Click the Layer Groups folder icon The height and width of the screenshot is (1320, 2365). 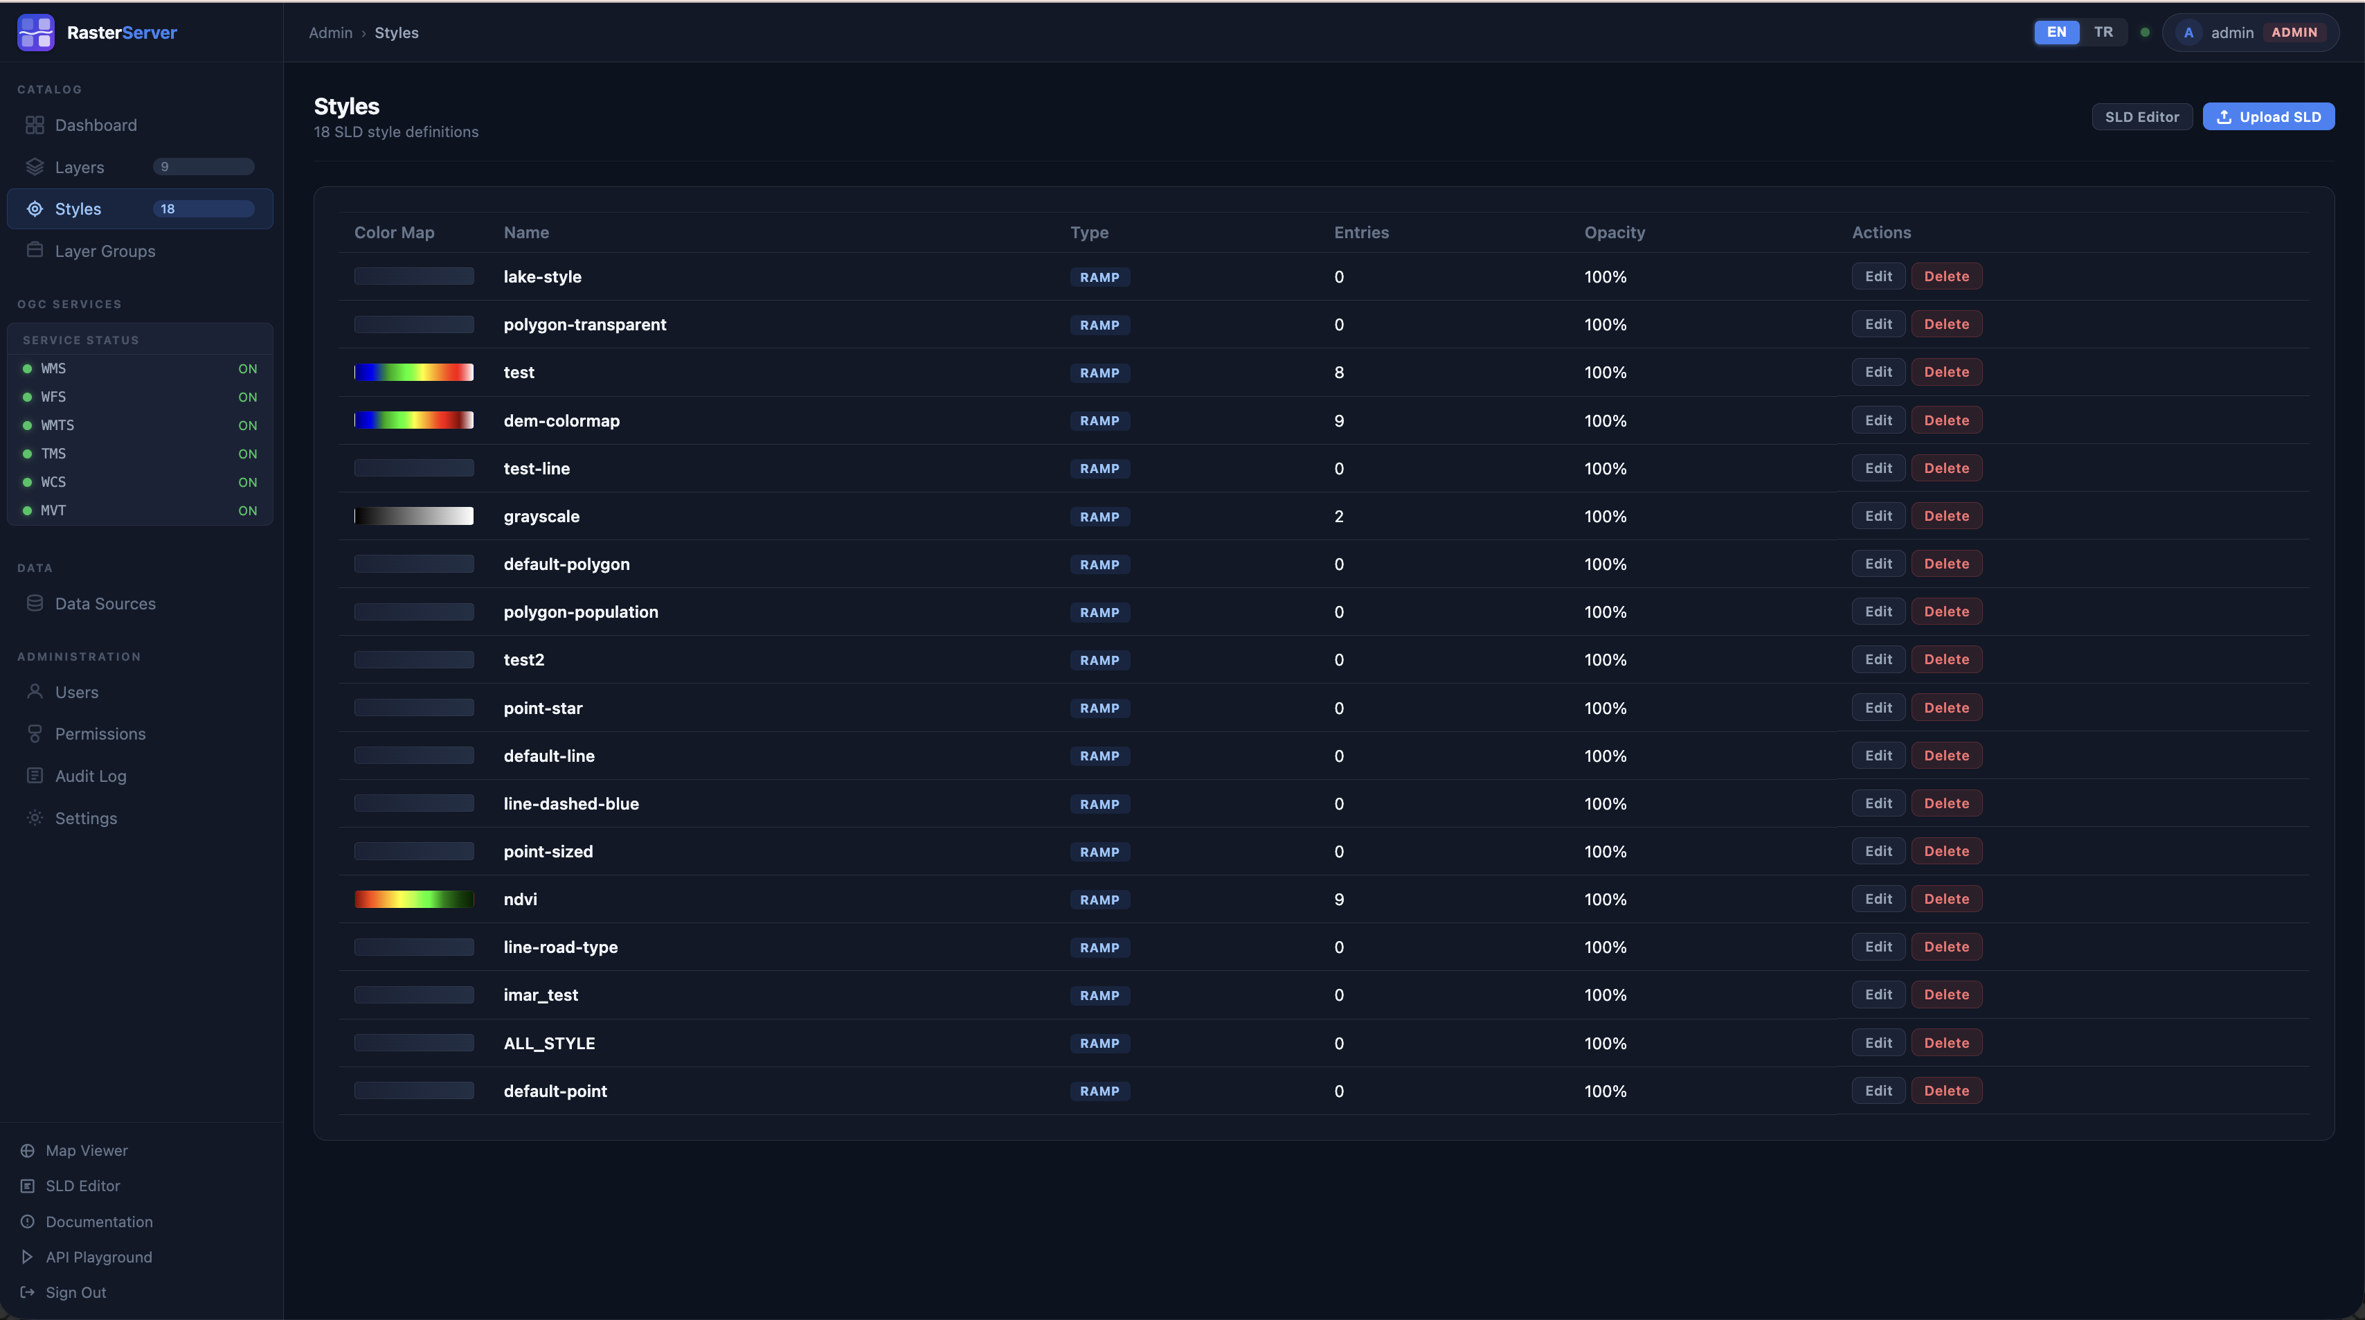[x=35, y=251]
